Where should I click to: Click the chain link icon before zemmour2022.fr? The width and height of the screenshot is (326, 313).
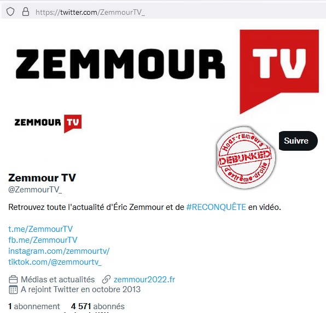(106, 280)
